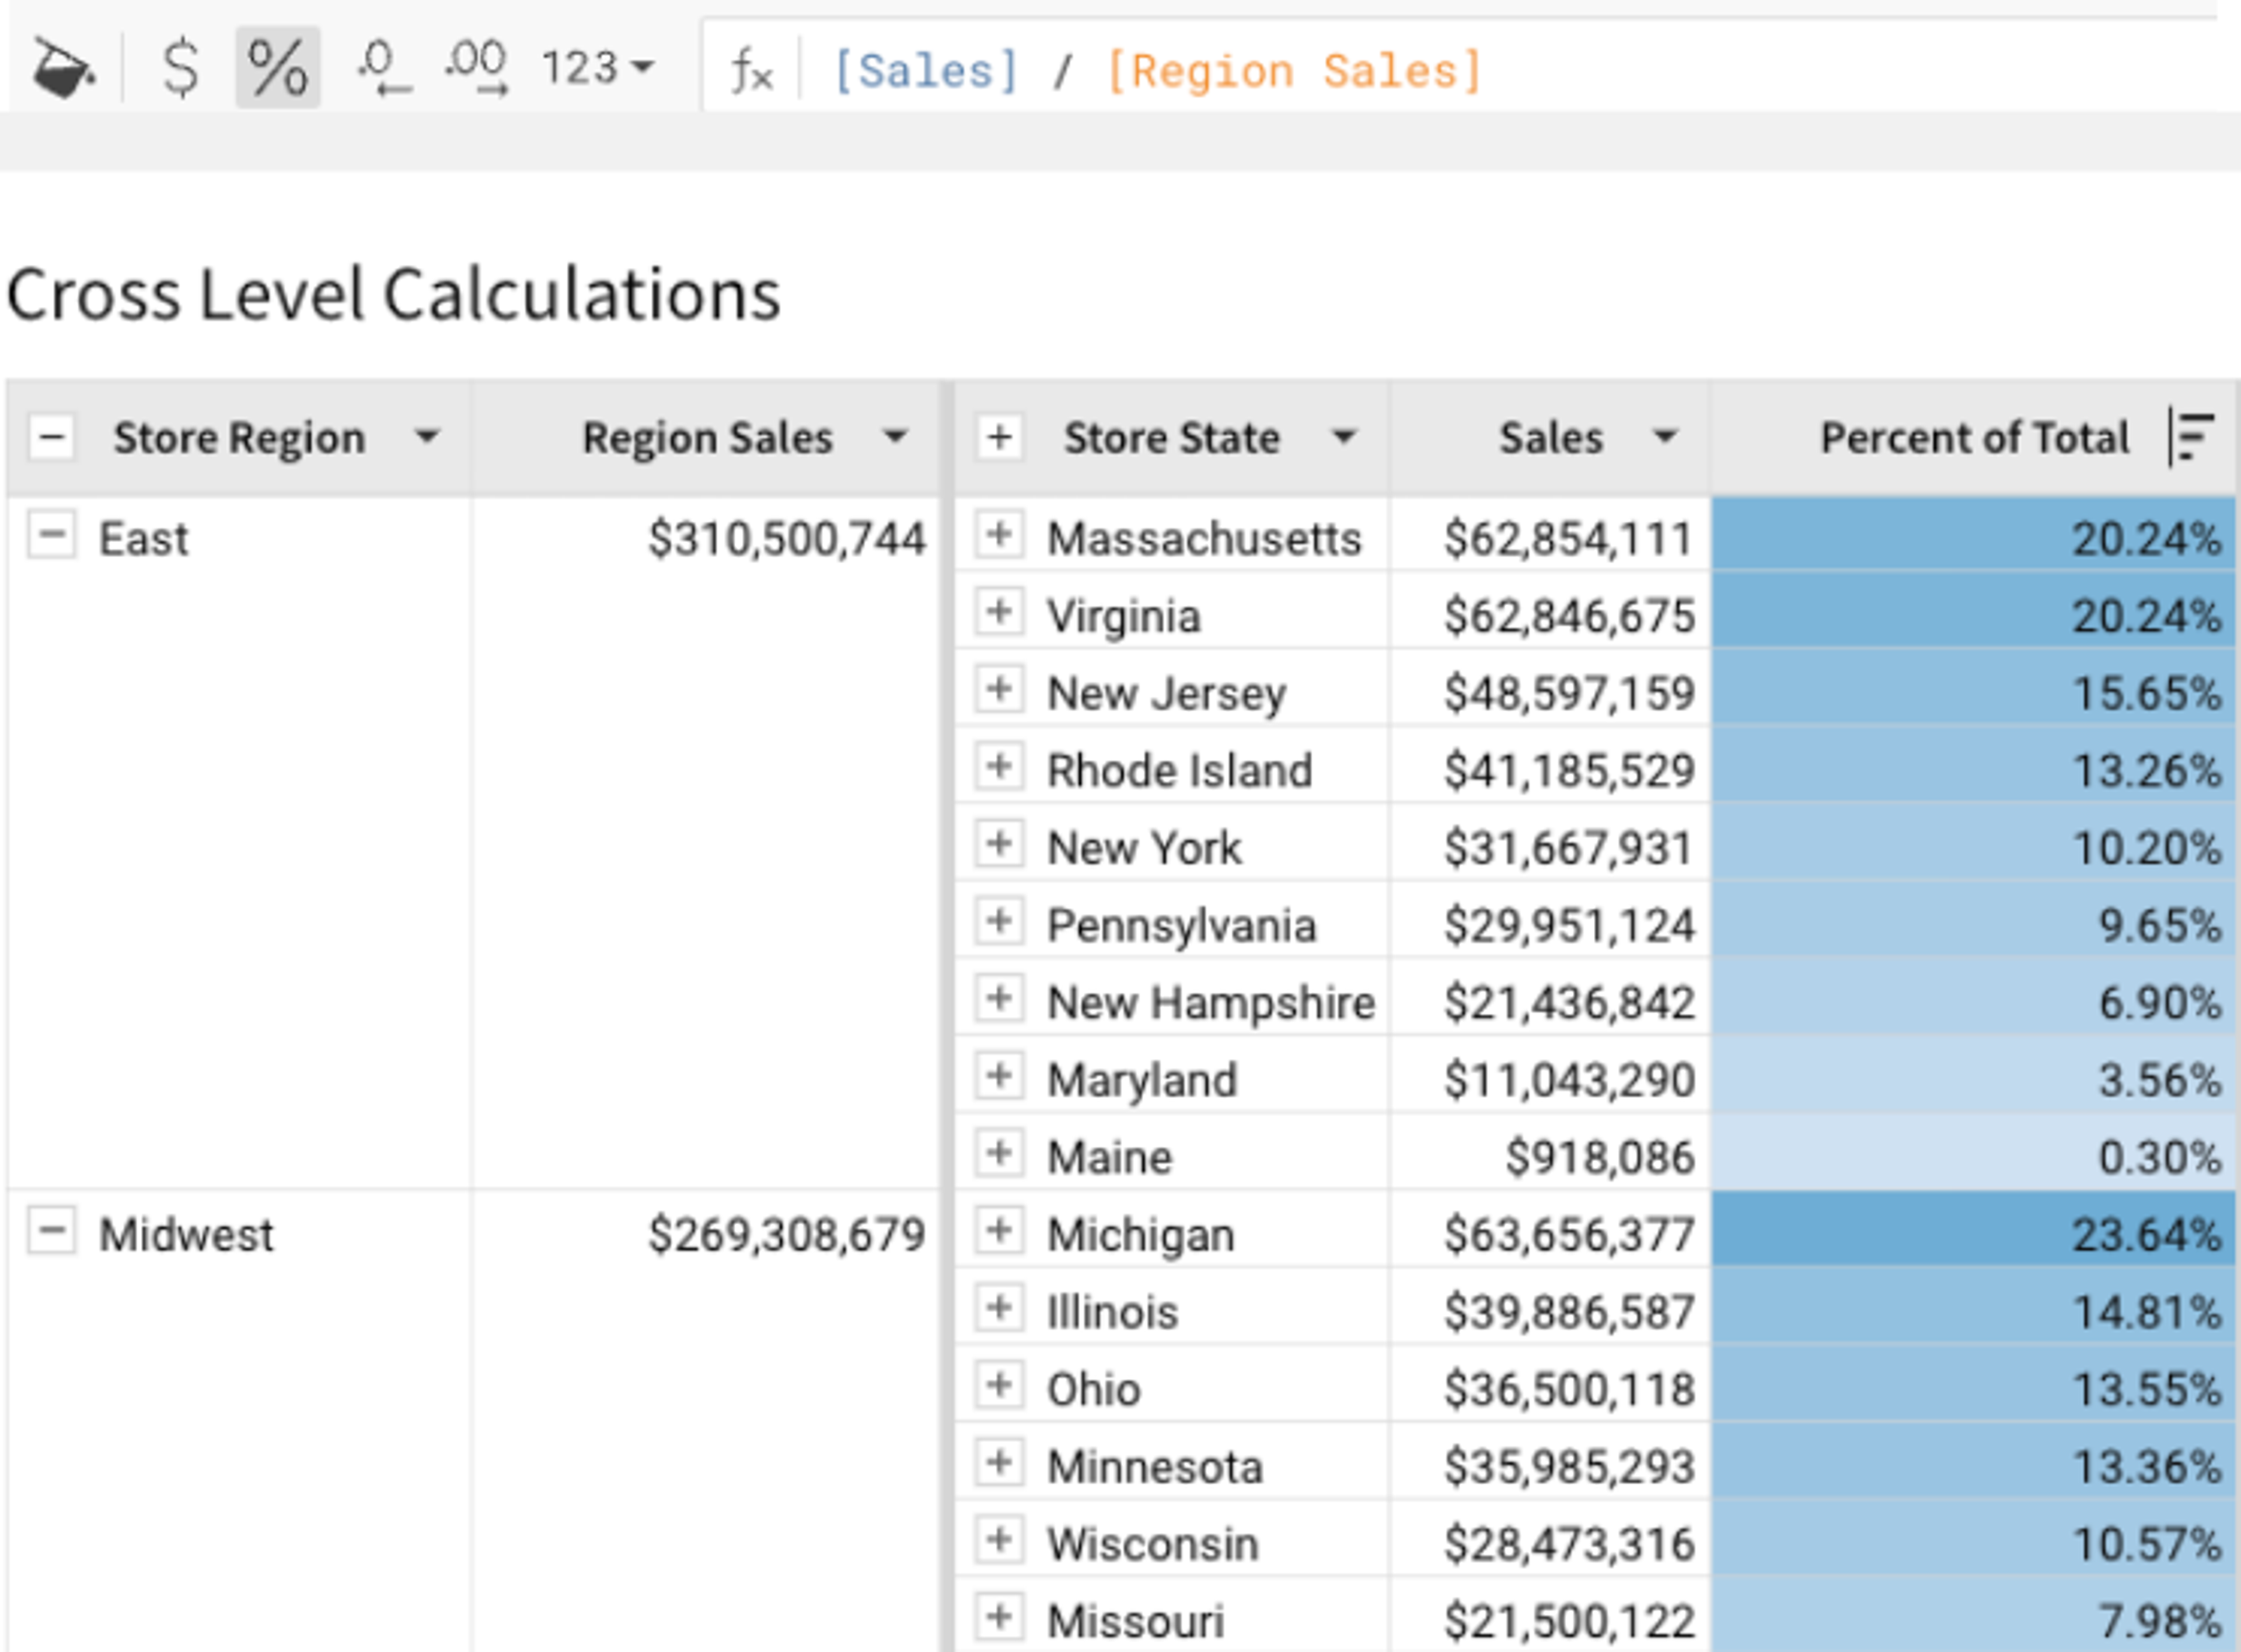Open the 123 number format dropdown
Viewport: 2241px width, 1652px height.
(x=598, y=68)
